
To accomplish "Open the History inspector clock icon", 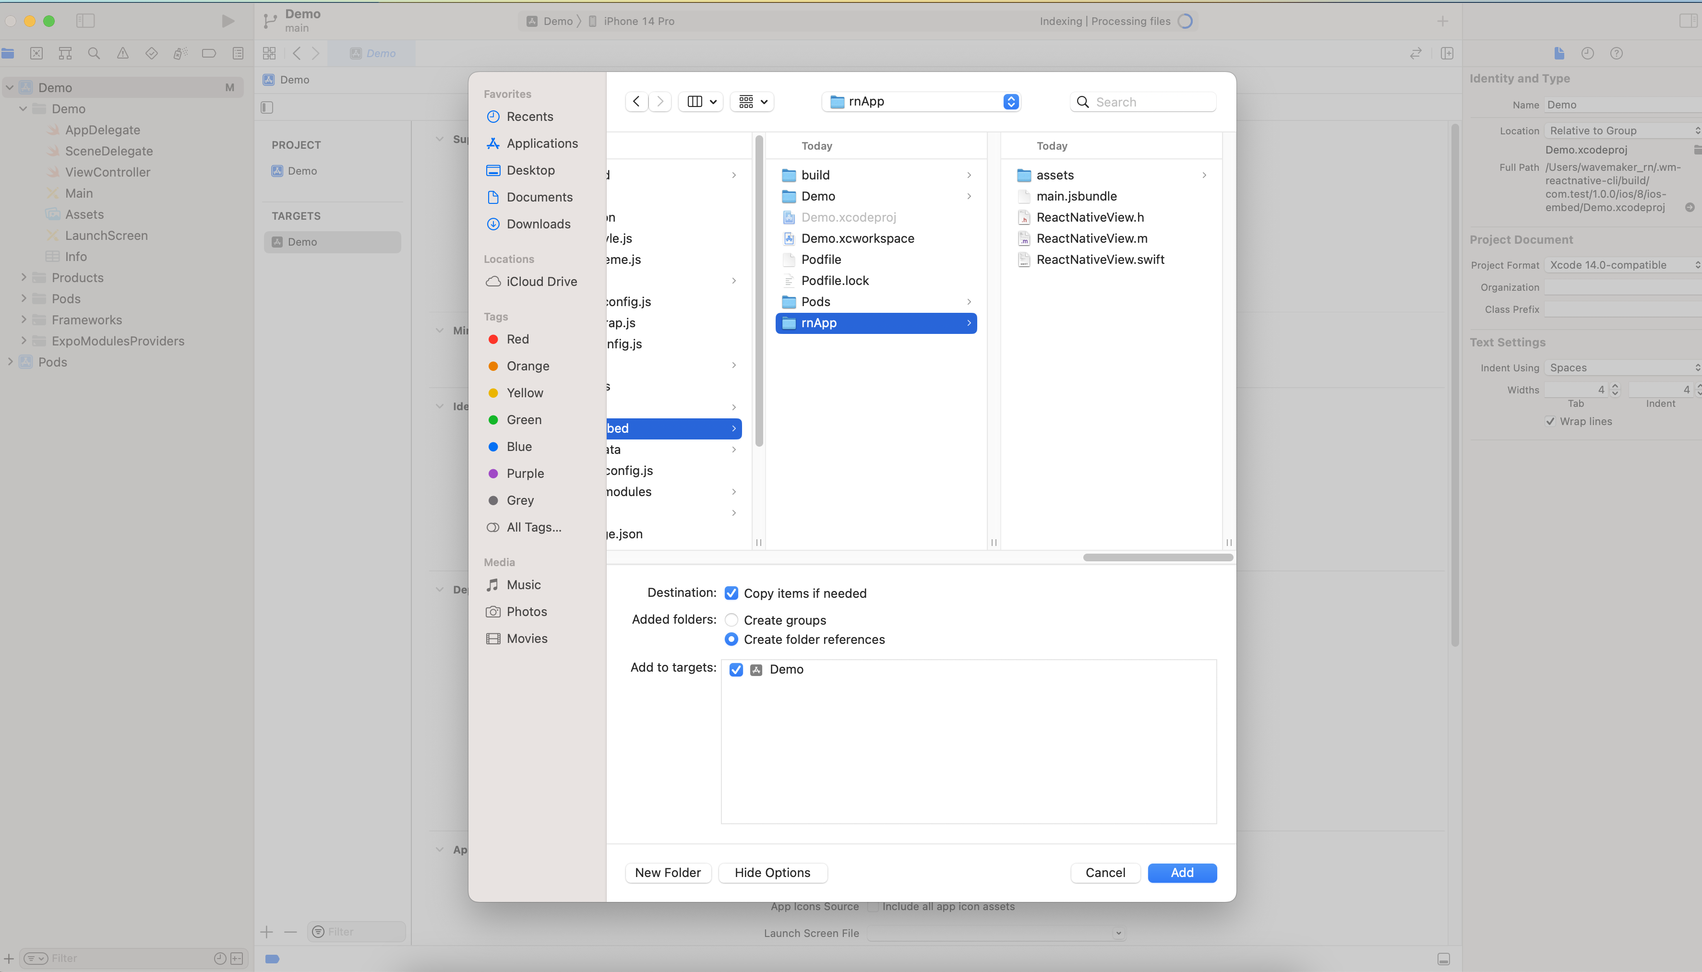I will click(x=1587, y=53).
